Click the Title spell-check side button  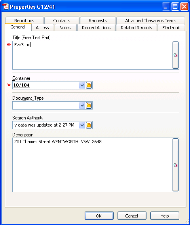pos(175,55)
